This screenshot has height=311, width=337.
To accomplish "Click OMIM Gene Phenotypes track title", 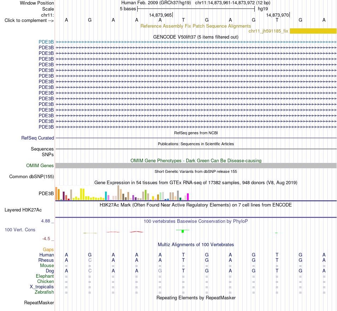I will pyautogui.click(x=196, y=160).
